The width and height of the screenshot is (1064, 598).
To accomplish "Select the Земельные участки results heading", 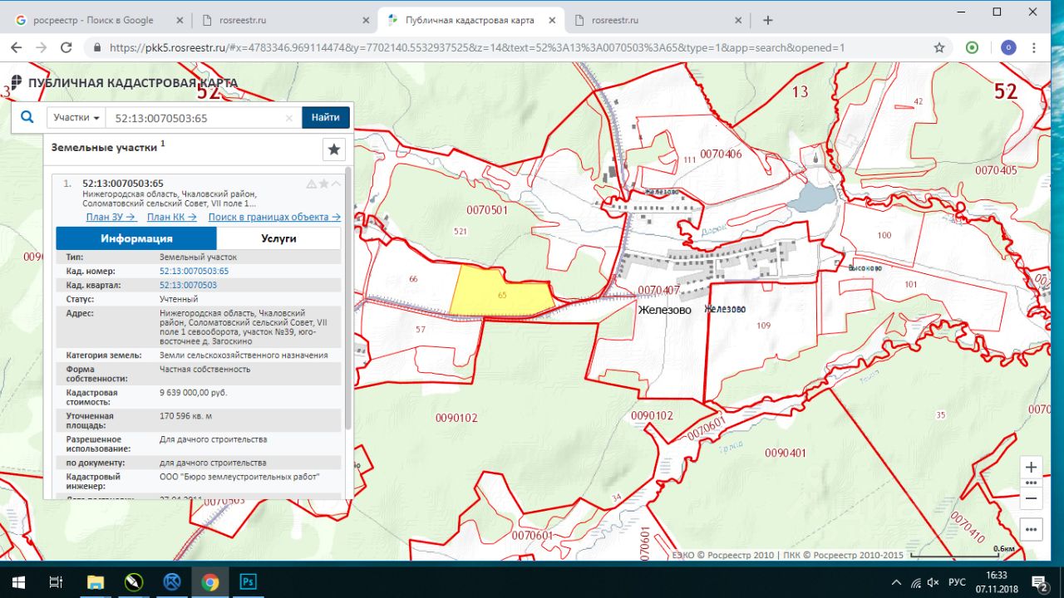I will 104,147.
